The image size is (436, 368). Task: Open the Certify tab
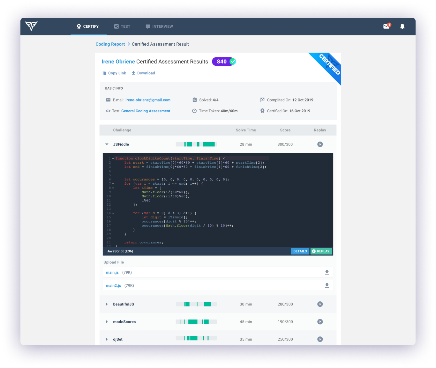(x=88, y=26)
